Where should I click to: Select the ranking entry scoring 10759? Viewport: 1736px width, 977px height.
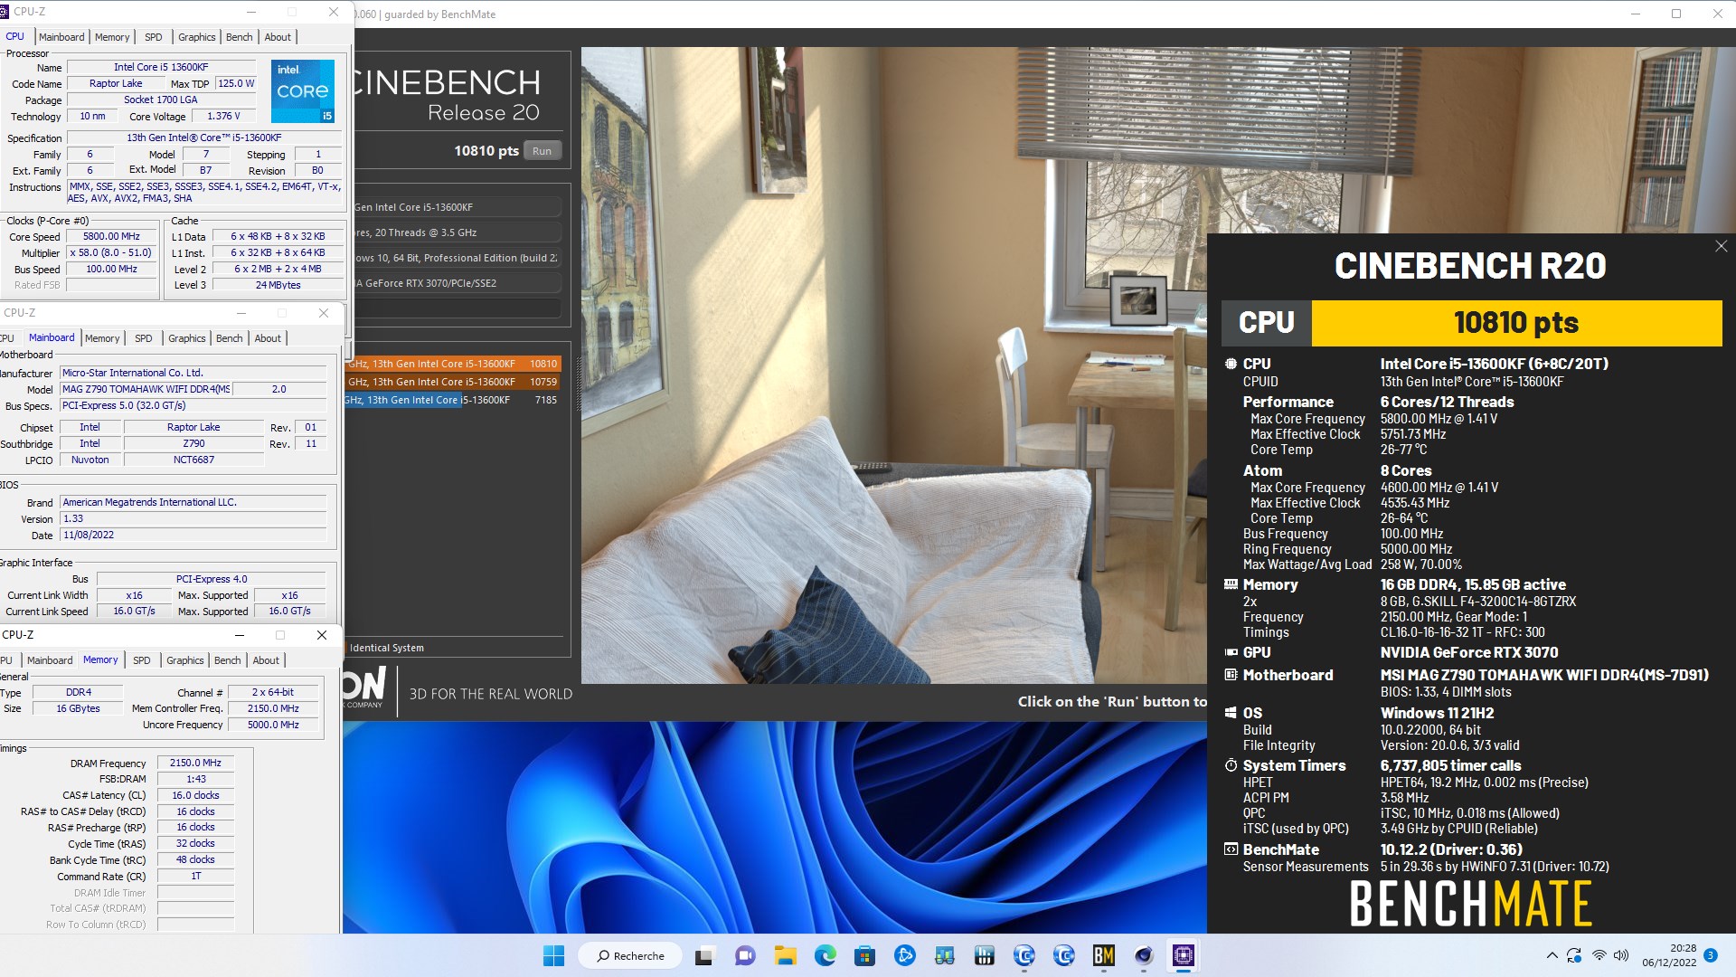click(452, 382)
